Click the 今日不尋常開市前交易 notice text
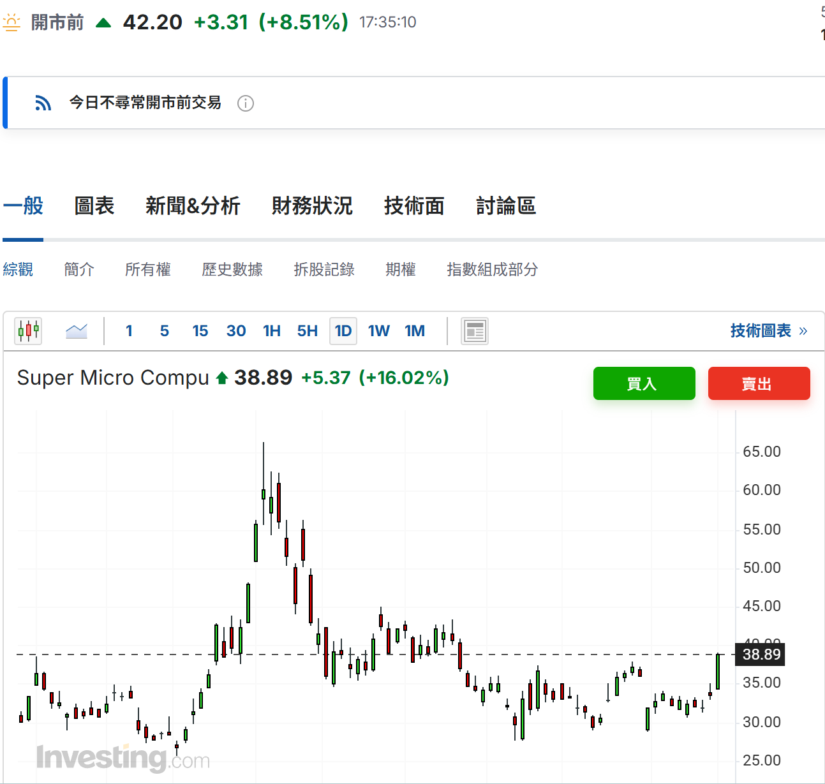The height and width of the screenshot is (784, 825). (x=145, y=103)
